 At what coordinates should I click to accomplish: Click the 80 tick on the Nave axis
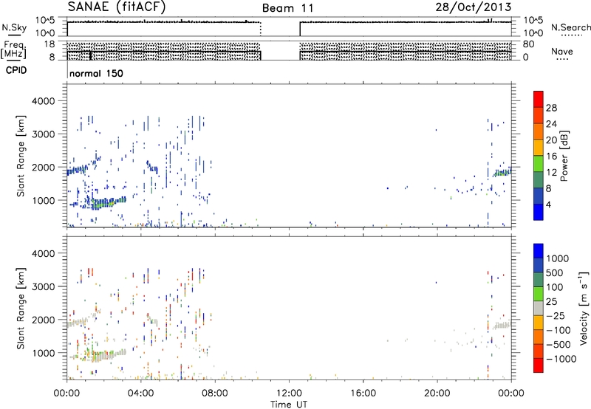pyautogui.click(x=528, y=44)
